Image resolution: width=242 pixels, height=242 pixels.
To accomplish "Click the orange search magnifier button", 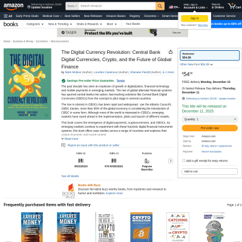I will pyautogui.click(x=160, y=6).
